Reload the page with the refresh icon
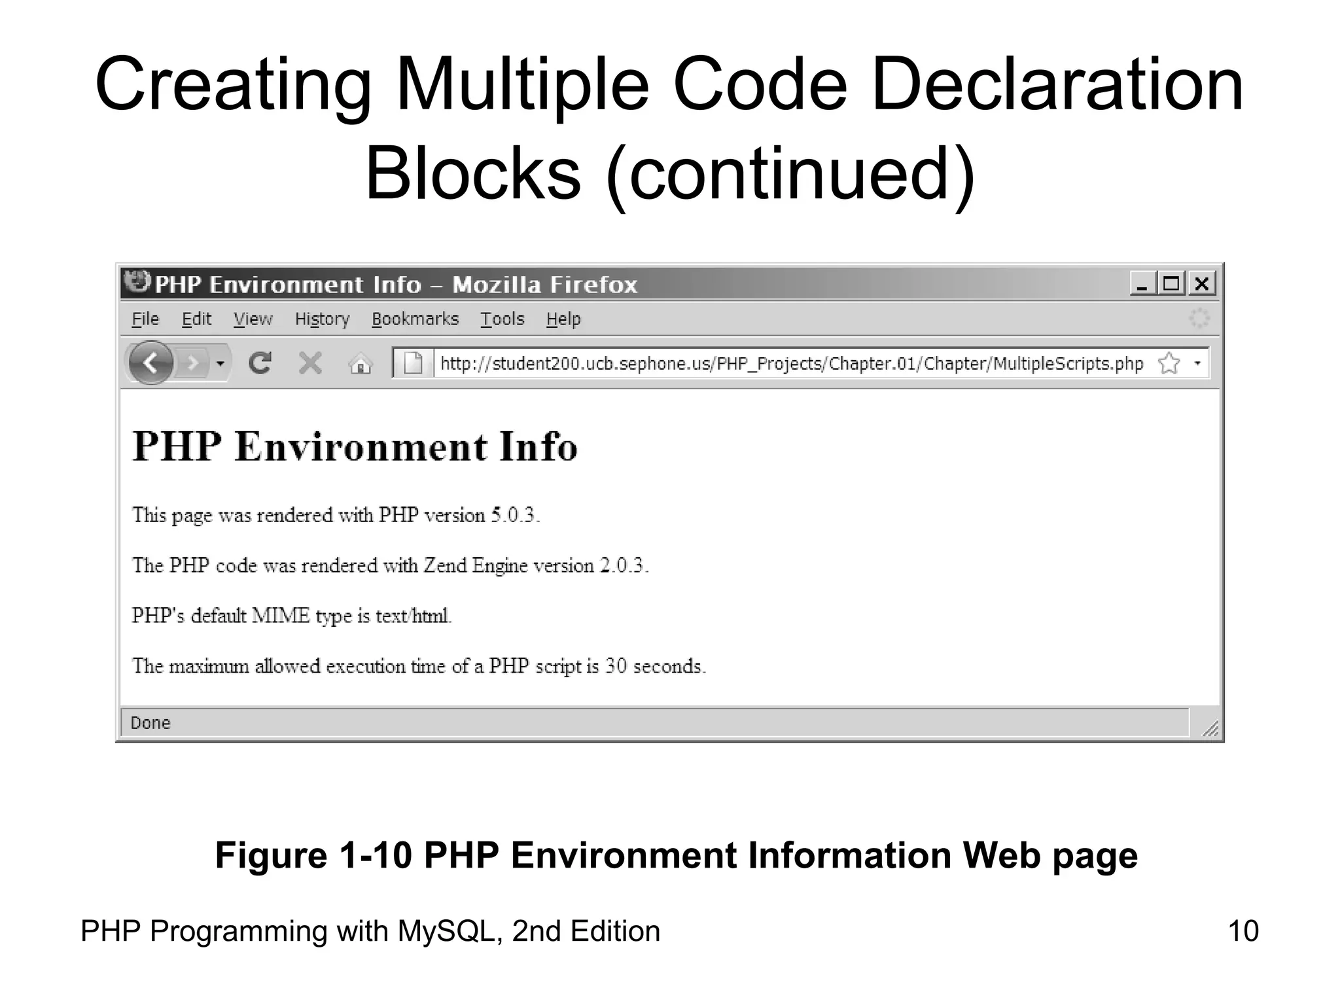 click(x=260, y=363)
